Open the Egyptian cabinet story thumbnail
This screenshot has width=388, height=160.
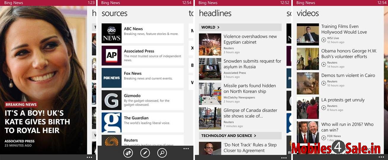click(210, 44)
